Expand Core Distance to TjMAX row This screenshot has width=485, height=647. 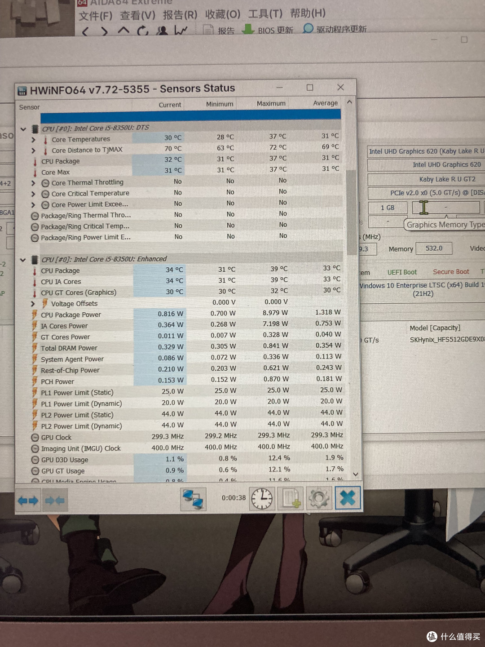click(33, 151)
